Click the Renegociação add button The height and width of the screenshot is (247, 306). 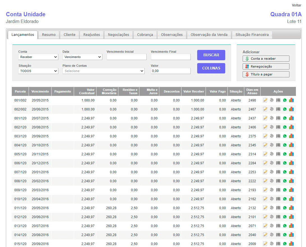tap(266, 66)
